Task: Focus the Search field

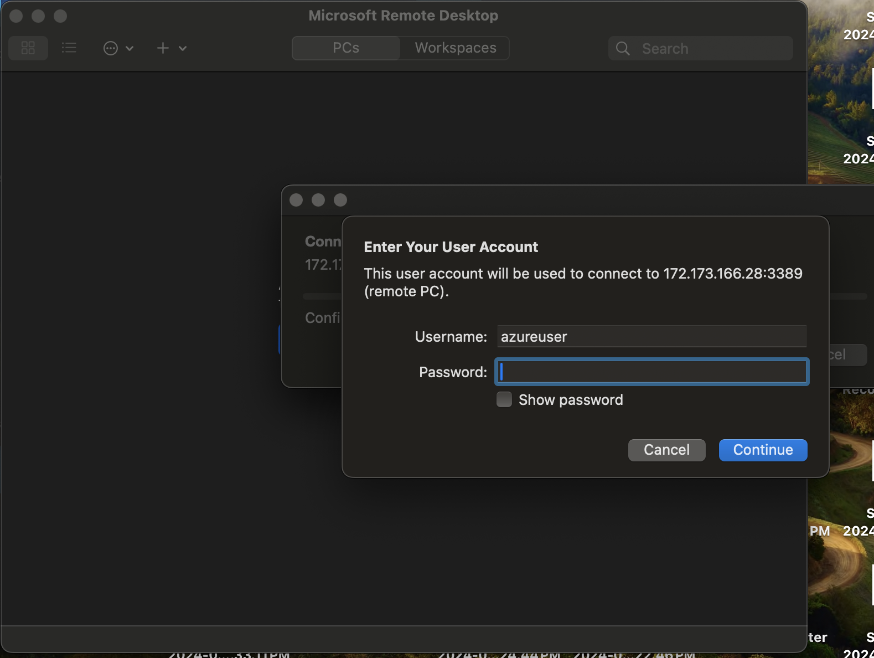Action: 701,49
